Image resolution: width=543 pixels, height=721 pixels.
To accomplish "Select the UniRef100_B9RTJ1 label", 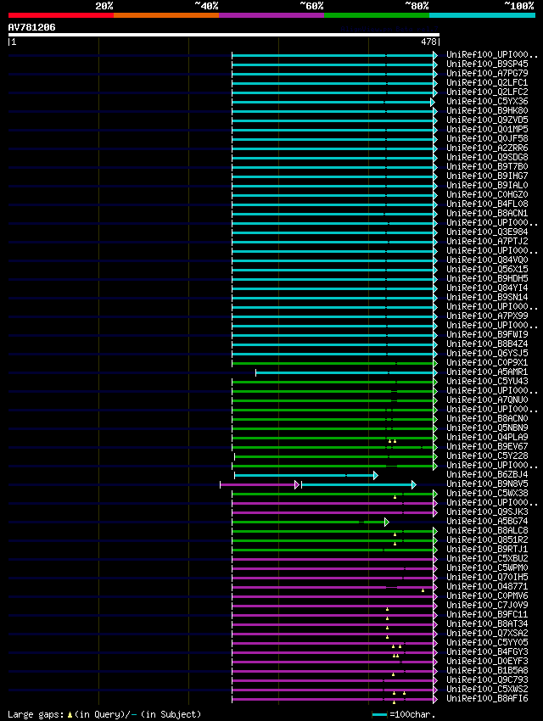I will [487, 549].
